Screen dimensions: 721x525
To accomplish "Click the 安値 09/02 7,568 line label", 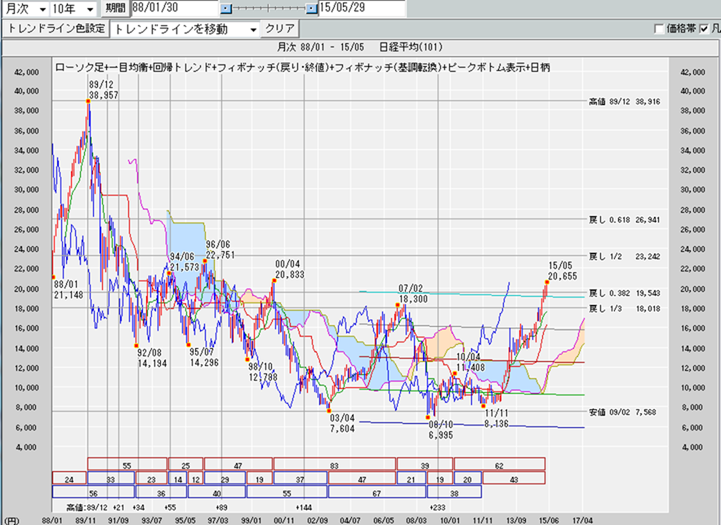I will (x=622, y=412).
